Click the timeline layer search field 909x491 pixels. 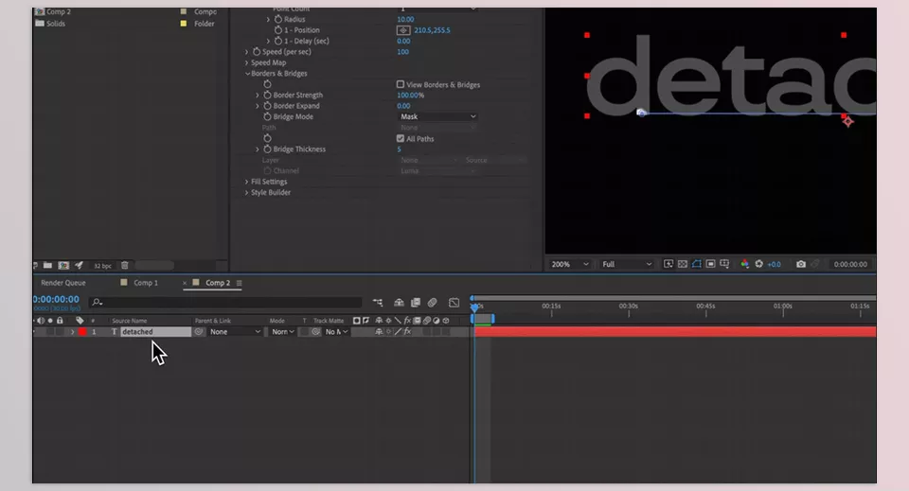225,302
